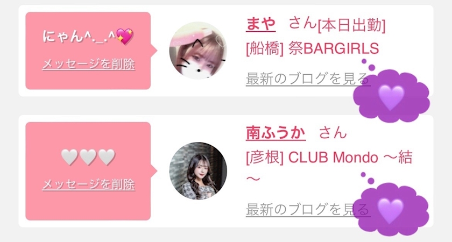
Task: View まや's latest blog
Action: click(x=308, y=79)
